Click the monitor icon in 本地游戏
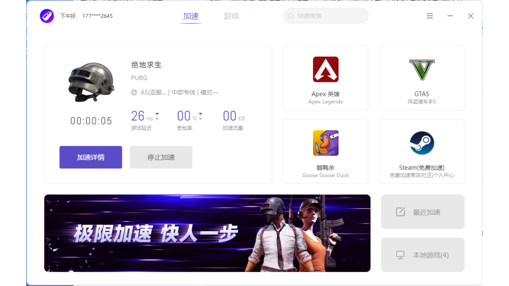Image resolution: width=509 pixels, height=286 pixels. pos(400,255)
